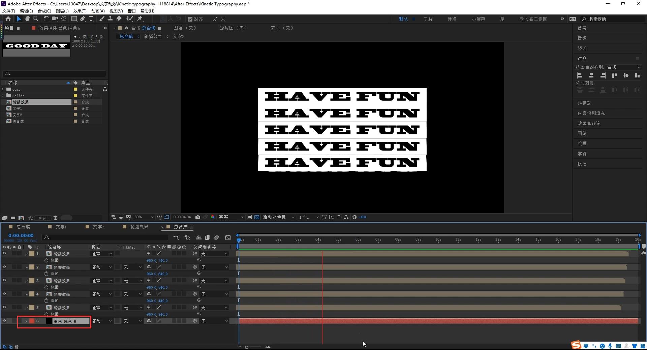Click the new composition icon in Project panel
The width and height of the screenshot is (647, 350).
22,218
